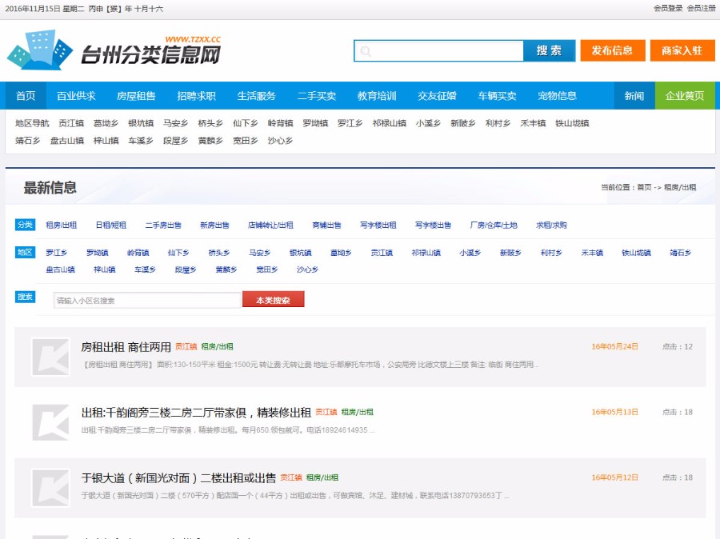This screenshot has height=539, width=720.
Task: Filter by 新房出售 category
Action: tap(215, 225)
